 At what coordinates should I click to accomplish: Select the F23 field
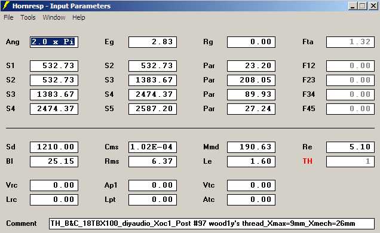(350, 80)
